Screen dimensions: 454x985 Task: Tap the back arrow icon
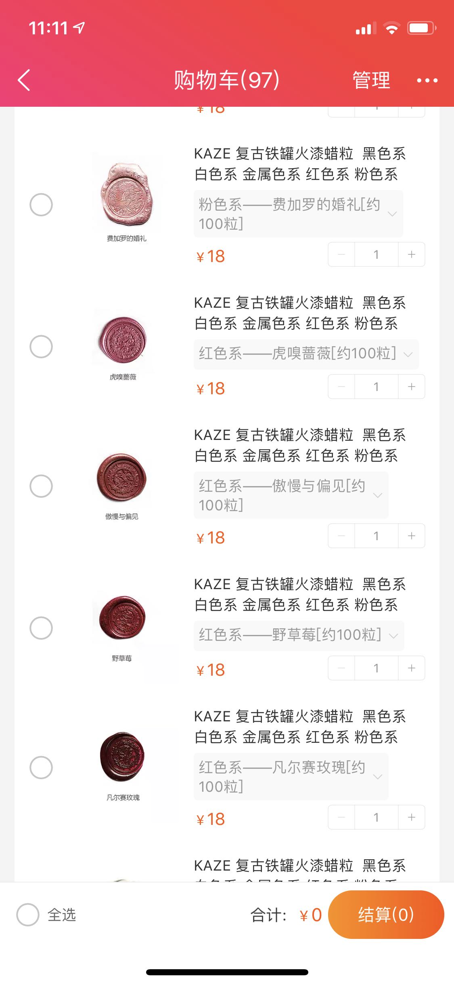24,80
